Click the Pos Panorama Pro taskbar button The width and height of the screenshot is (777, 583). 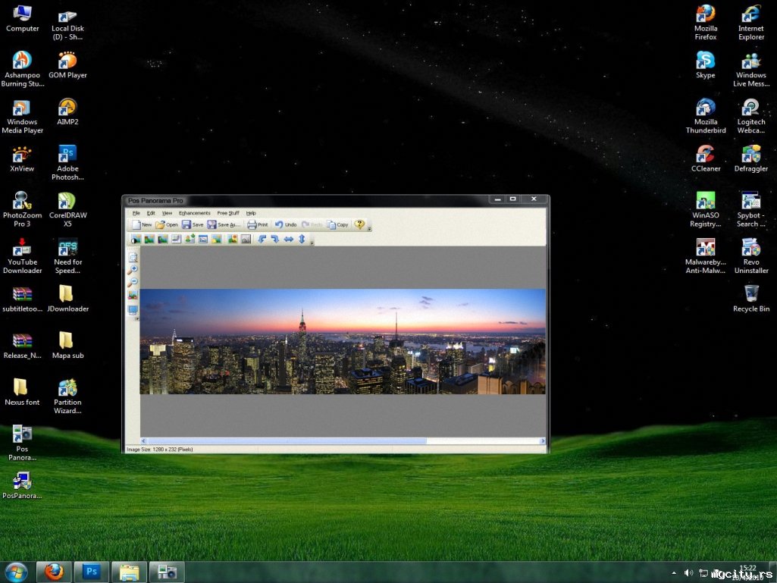click(167, 572)
